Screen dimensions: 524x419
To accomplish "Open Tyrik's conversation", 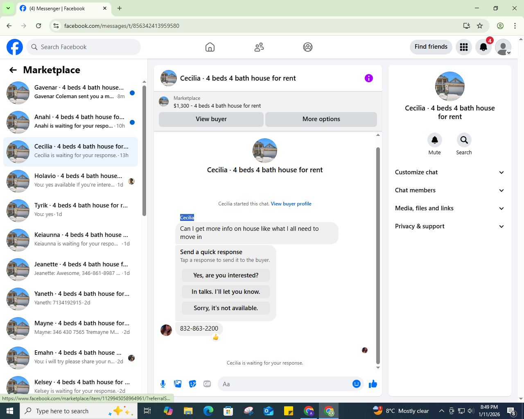I will tap(71, 211).
